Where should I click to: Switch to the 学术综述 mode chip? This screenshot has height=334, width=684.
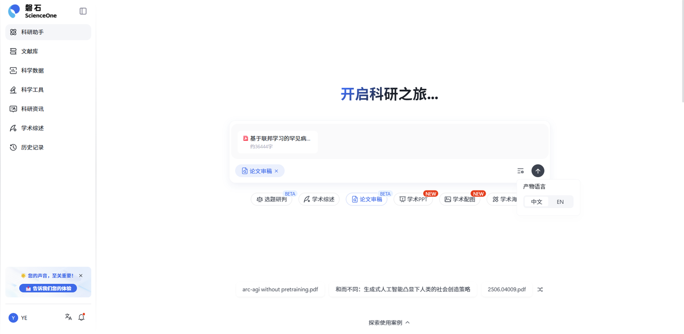318,199
